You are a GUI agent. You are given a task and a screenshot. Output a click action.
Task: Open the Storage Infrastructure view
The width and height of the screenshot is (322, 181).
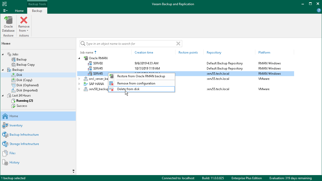(x=38, y=144)
